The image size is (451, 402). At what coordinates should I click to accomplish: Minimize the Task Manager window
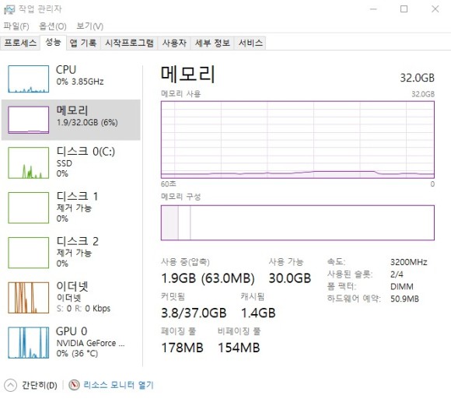click(x=373, y=9)
